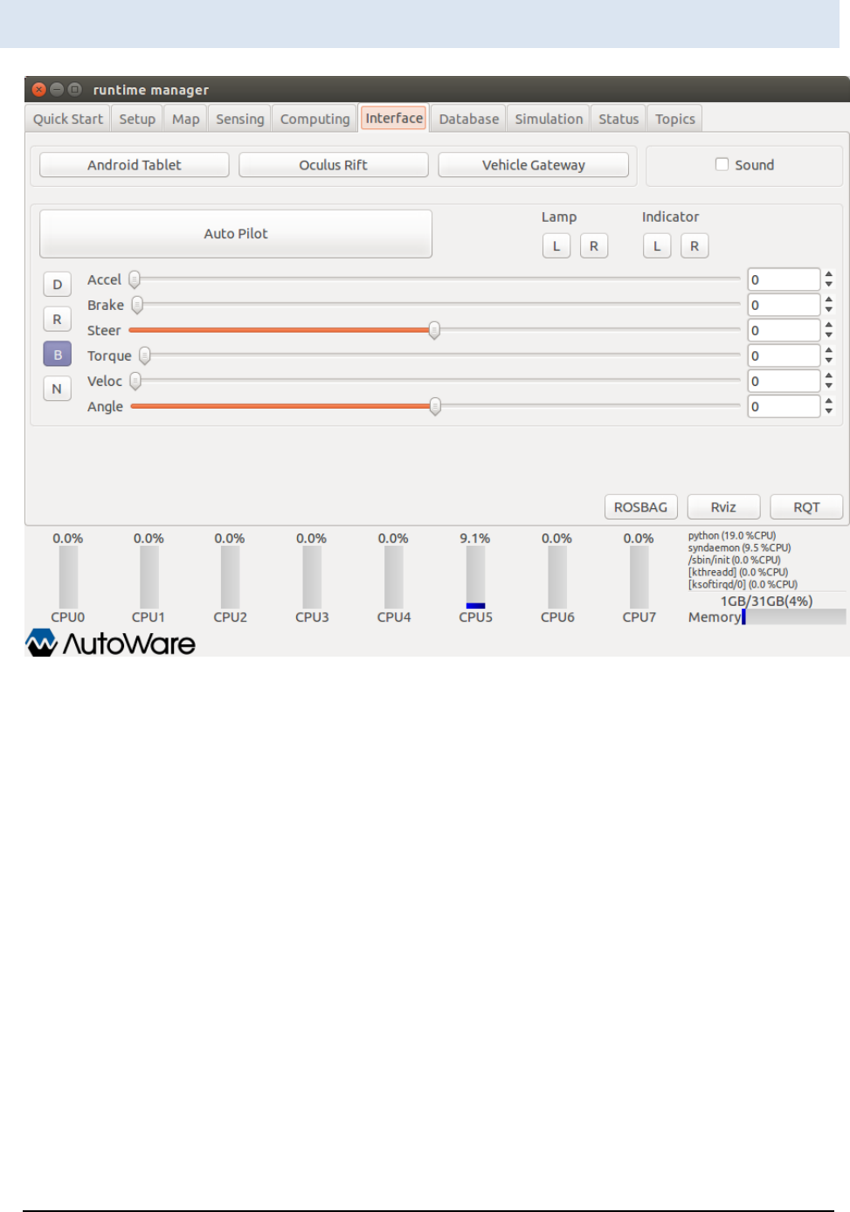The width and height of the screenshot is (850, 1212).
Task: Increase Veloc value with up arrow
Action: pyautogui.click(x=828, y=375)
